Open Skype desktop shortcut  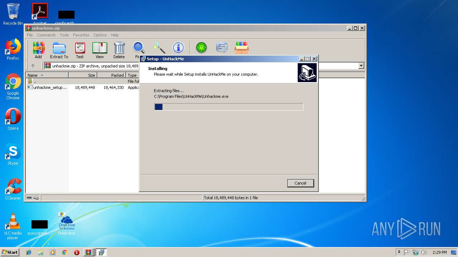click(x=13, y=155)
